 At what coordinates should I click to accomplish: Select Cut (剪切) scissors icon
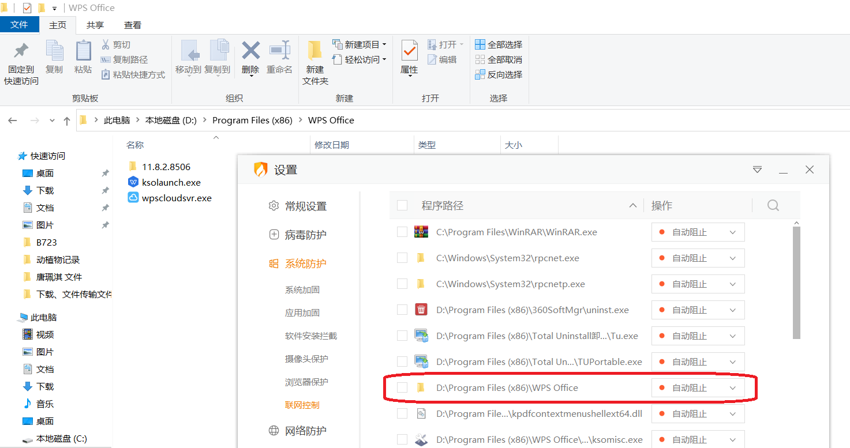coord(106,44)
